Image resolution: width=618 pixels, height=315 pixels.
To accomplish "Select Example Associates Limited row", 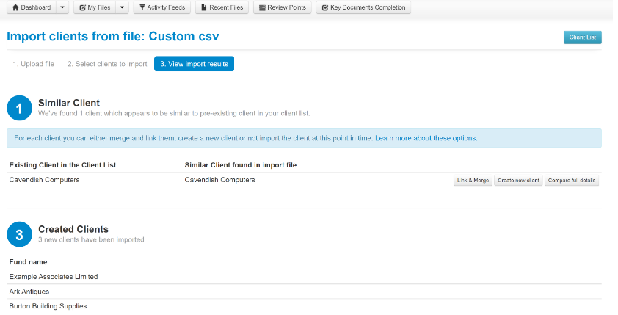I will (x=54, y=277).
